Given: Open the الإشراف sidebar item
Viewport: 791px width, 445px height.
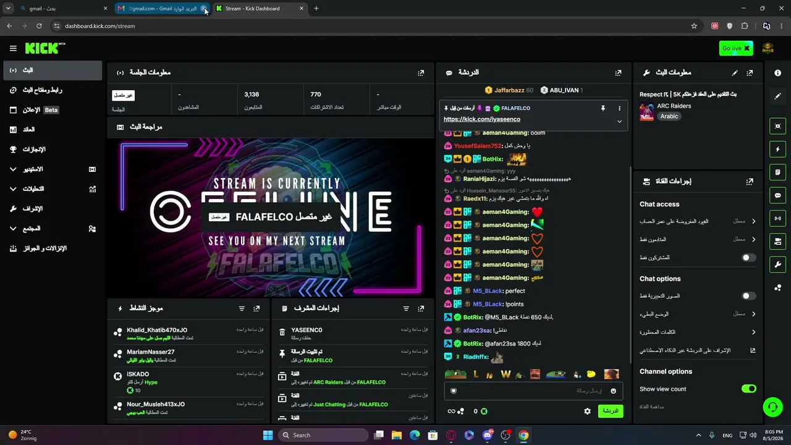Looking at the screenshot, I should click(x=53, y=209).
